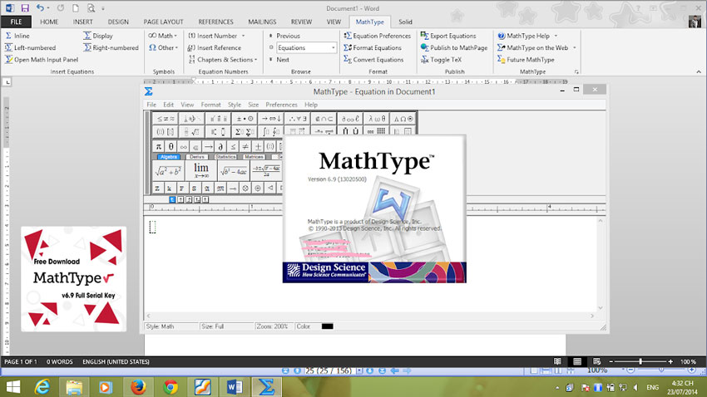707x397 pixels.
Task: Collapse the Word ribbon with the chevron
Action: pyautogui.click(x=699, y=71)
